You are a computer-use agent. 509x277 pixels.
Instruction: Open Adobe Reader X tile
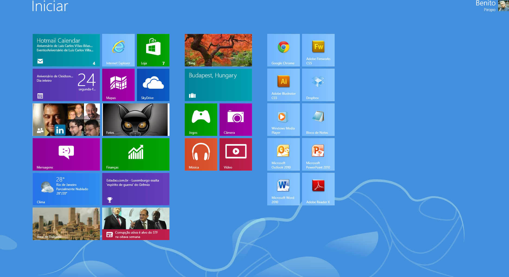(x=318, y=189)
